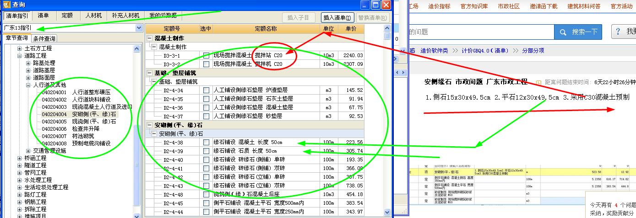Click the 替换清单(R) button
The width and height of the screenshot is (636, 218).
click(373, 18)
